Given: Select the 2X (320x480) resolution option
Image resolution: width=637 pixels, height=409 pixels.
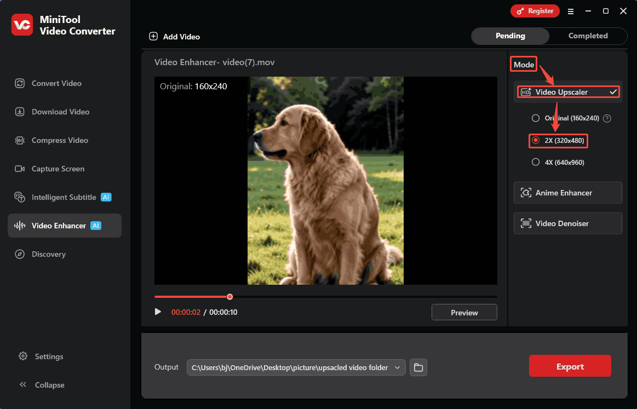Looking at the screenshot, I should 536,141.
